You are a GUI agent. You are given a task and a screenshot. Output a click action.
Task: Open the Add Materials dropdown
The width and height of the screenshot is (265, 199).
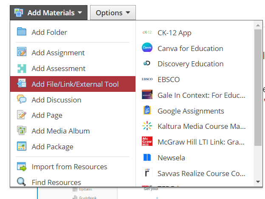49,13
